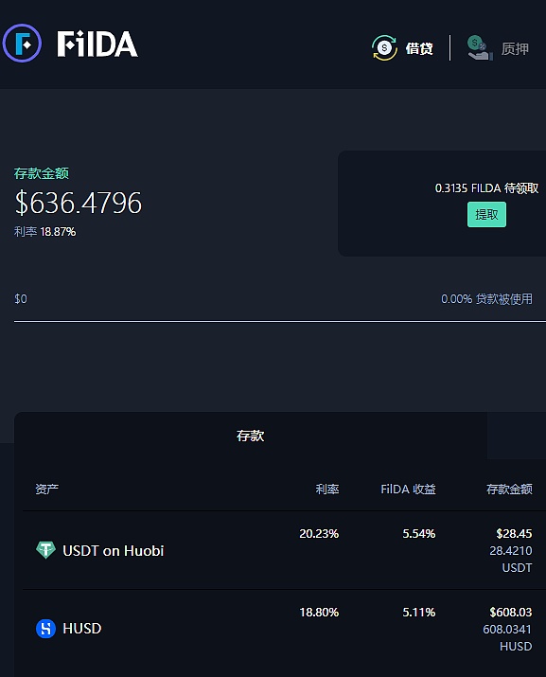Click the 利率 column header
The height and width of the screenshot is (677, 546).
327,490
